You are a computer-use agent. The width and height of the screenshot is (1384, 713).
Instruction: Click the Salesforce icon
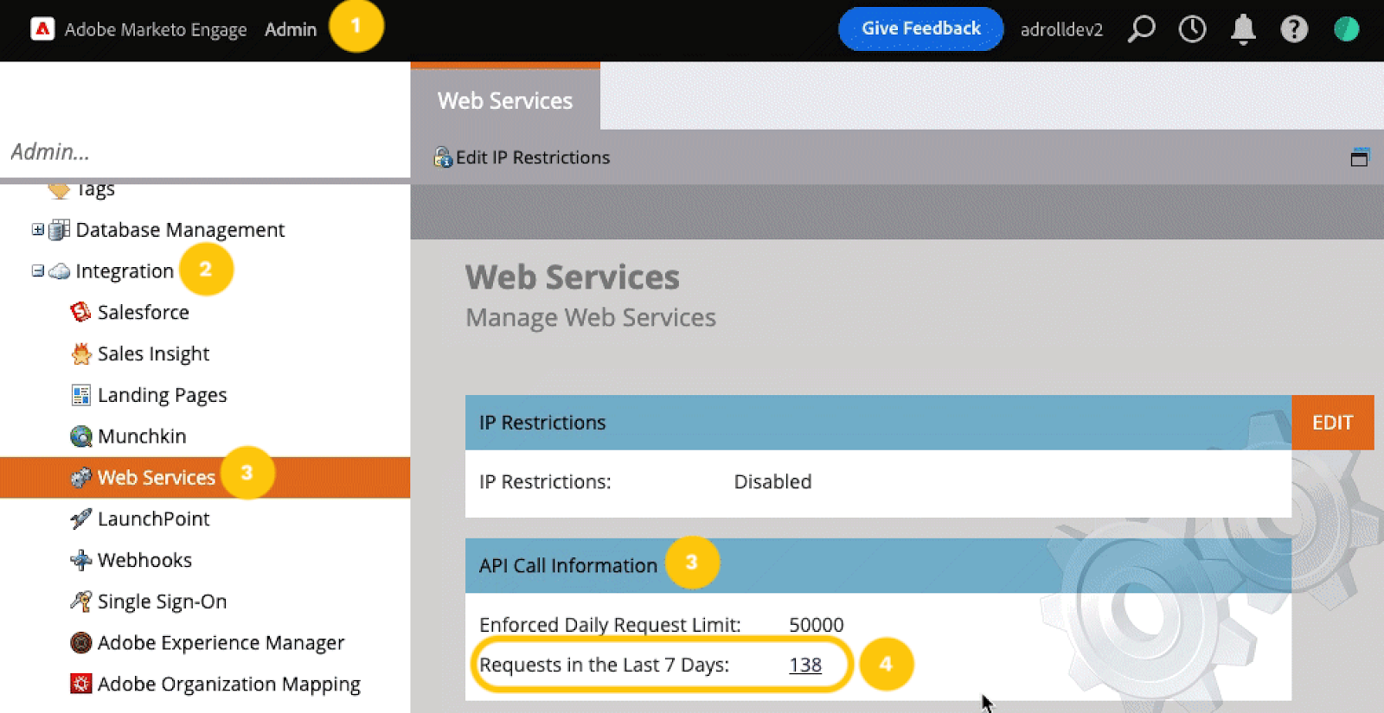(x=80, y=312)
